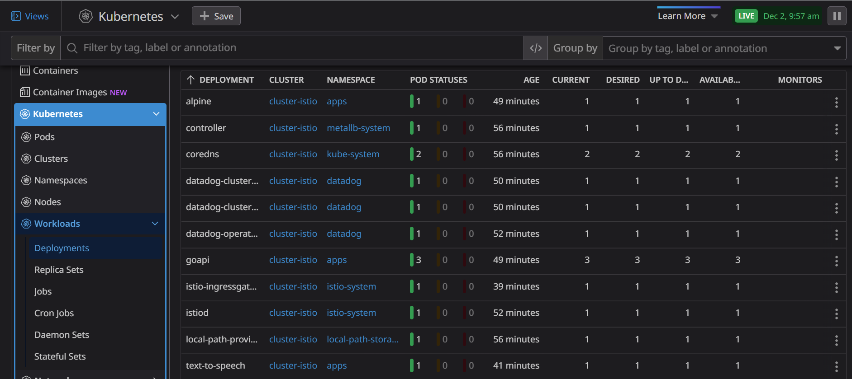
Task: Toggle the LIVE mode badge
Action: click(x=746, y=16)
